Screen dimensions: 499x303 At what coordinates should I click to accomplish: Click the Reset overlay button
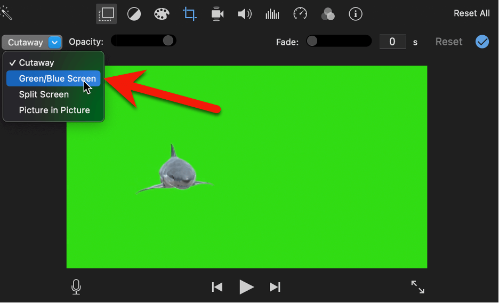click(449, 42)
